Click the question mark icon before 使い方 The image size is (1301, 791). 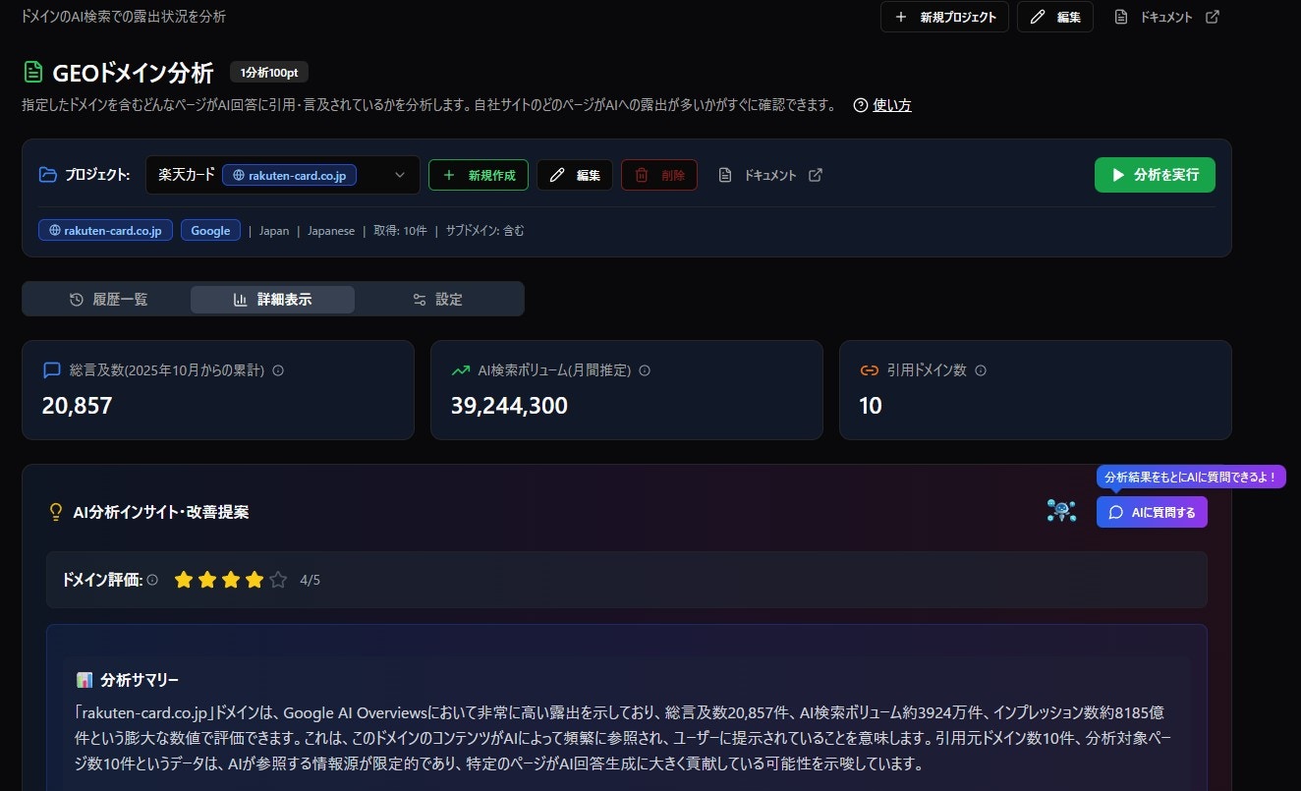861,105
